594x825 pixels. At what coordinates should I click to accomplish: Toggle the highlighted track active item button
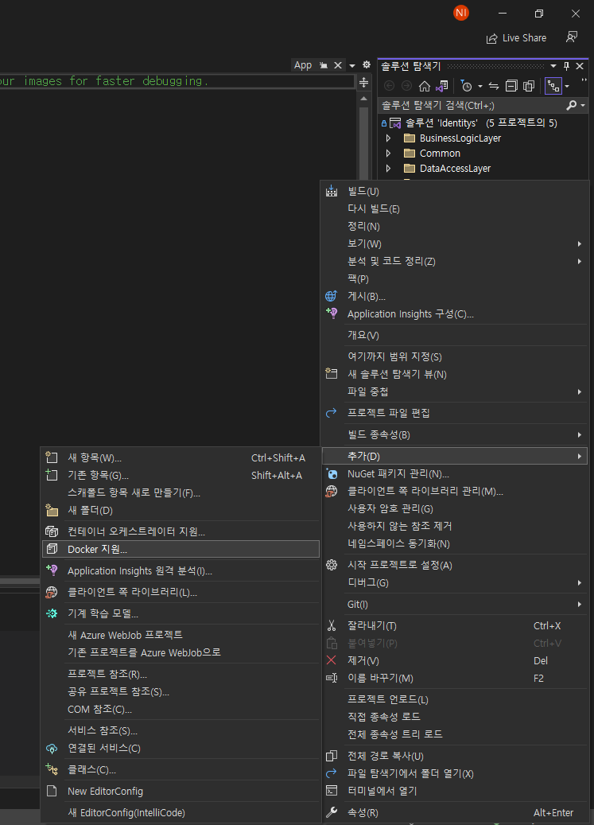(x=553, y=86)
